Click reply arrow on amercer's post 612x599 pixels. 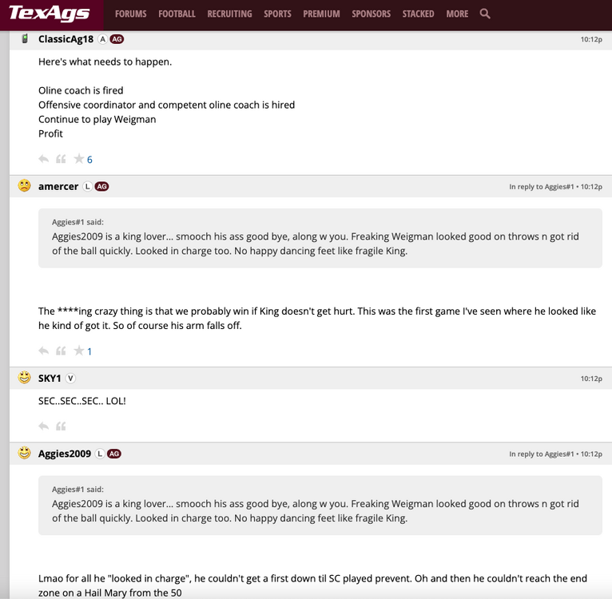pyautogui.click(x=43, y=351)
